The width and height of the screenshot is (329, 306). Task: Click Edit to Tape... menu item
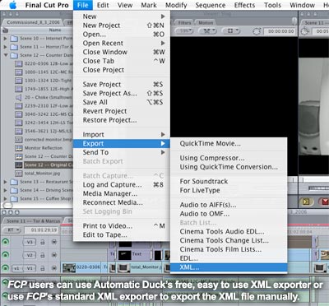[x=122, y=235]
